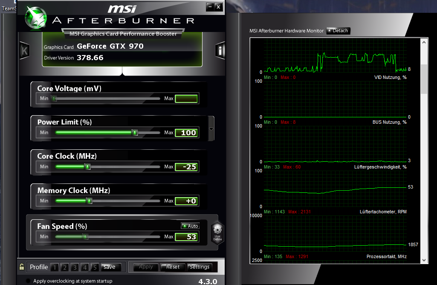Click the GeForce GTX 970 card name

[x=110, y=46]
